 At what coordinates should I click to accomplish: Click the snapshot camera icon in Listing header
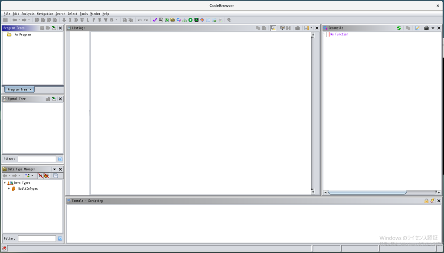(297, 28)
